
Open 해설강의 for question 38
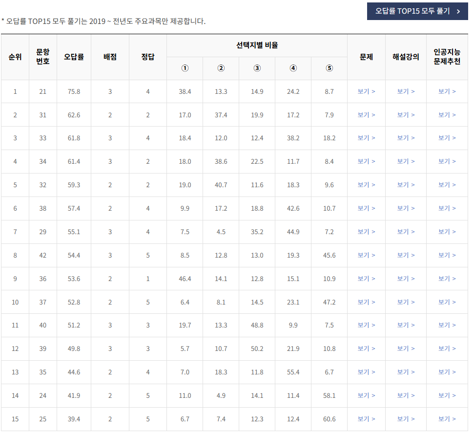coord(406,208)
